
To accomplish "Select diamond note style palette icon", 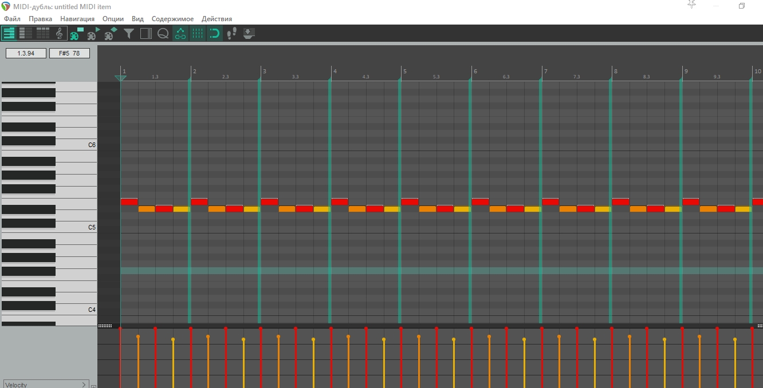I will click(x=111, y=34).
